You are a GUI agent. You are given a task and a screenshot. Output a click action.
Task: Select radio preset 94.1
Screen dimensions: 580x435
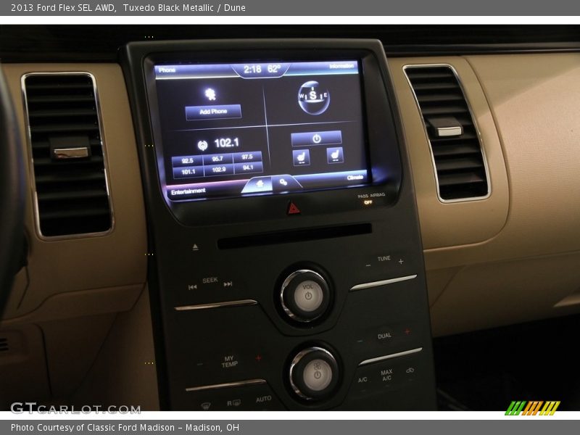(248, 167)
